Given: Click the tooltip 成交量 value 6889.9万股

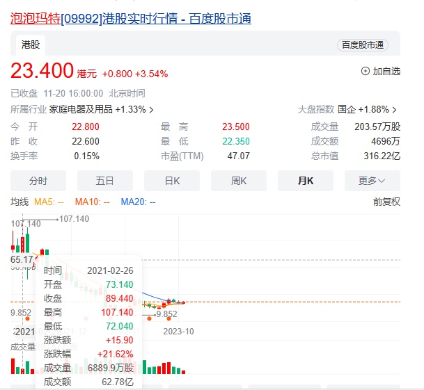Looking at the screenshot, I should (x=111, y=368).
